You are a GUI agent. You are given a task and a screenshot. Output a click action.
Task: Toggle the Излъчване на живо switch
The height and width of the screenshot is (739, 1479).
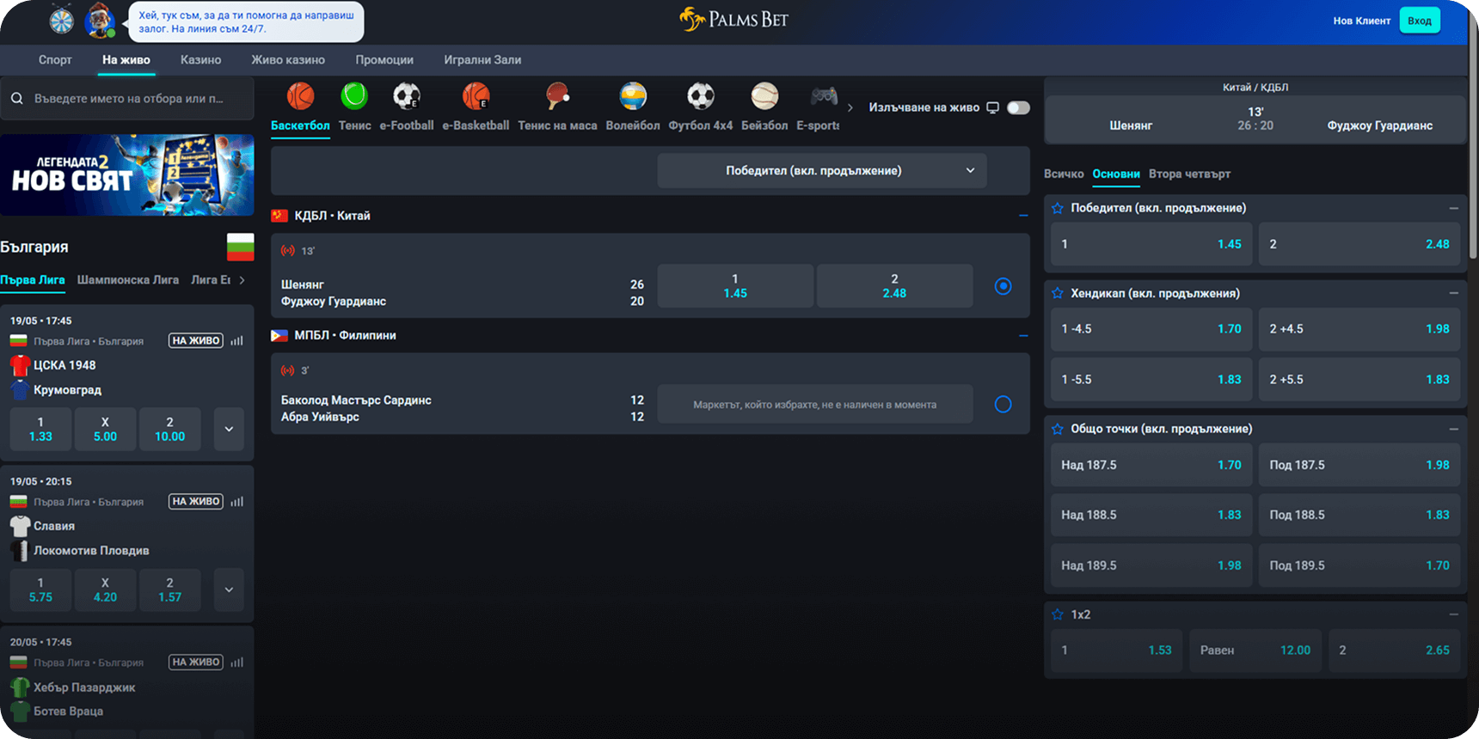[1018, 107]
